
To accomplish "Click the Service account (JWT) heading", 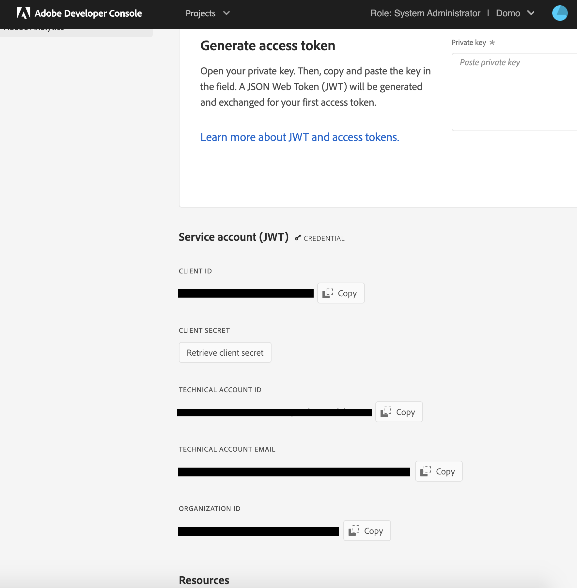I will (233, 237).
